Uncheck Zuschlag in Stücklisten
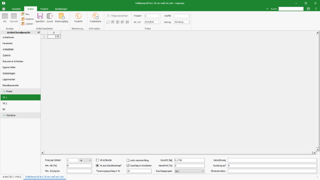Screen dimensions: 320x180 pyautogui.click(x=128, y=166)
